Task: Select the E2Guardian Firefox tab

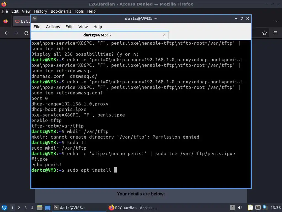Action: [x=21, y=21]
